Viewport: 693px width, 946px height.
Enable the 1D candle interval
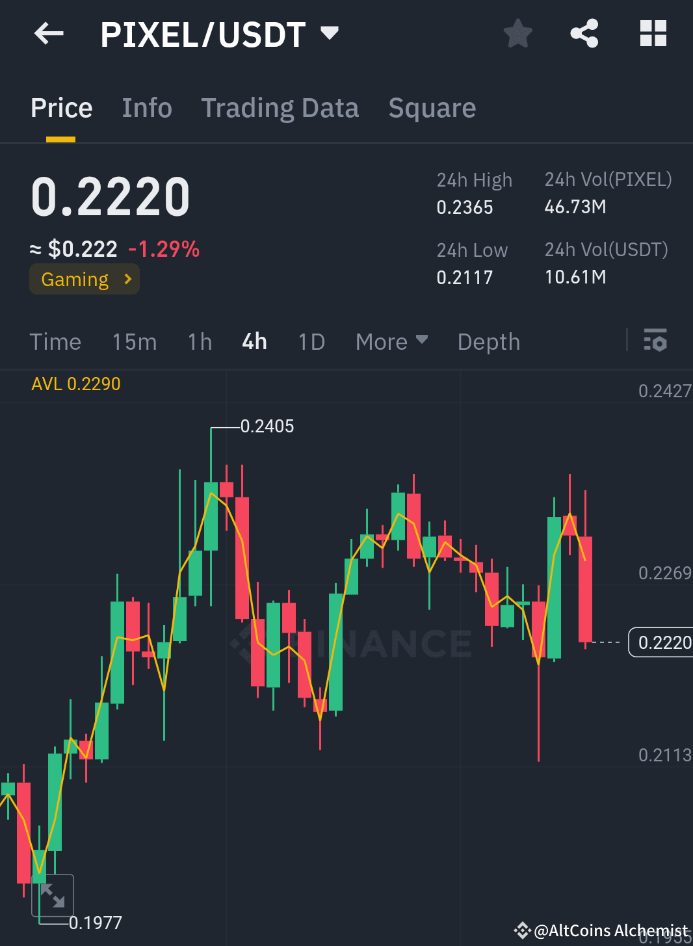click(311, 341)
